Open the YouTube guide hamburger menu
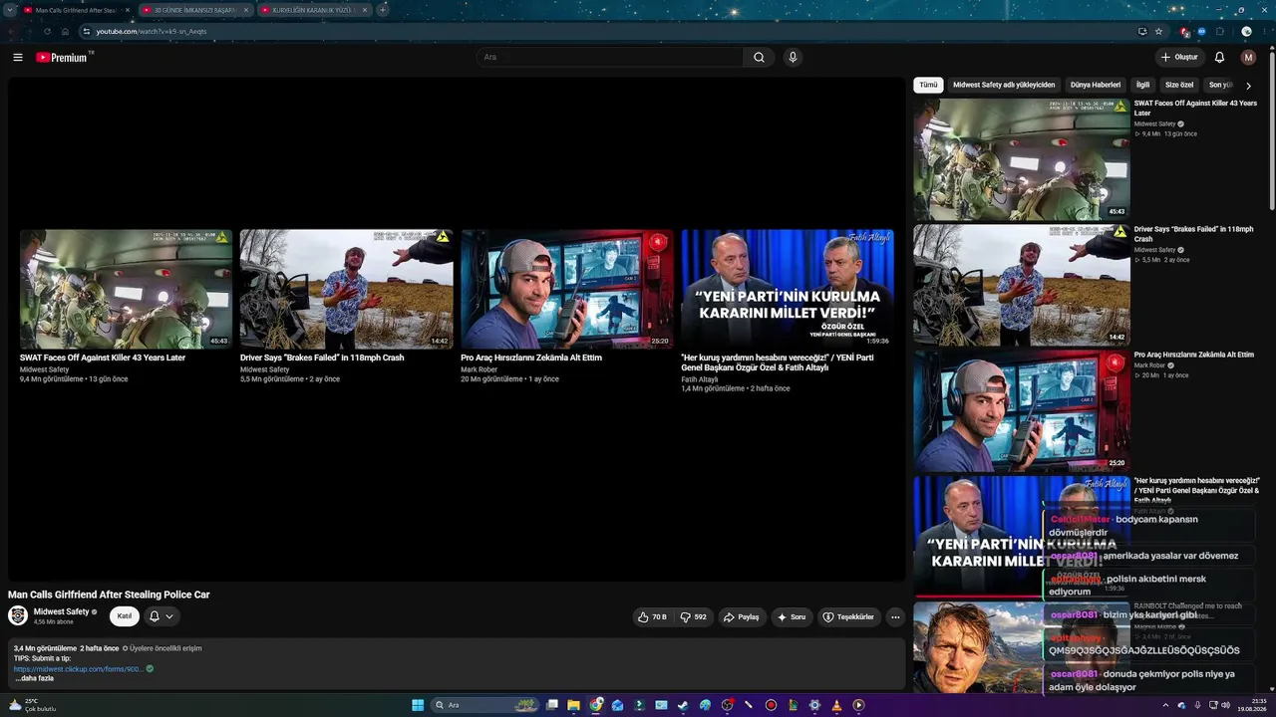 click(x=18, y=57)
